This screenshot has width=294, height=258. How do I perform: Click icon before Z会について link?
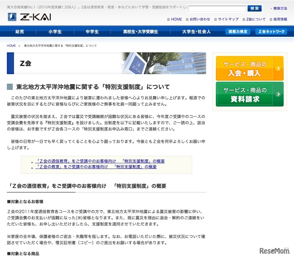244,19
